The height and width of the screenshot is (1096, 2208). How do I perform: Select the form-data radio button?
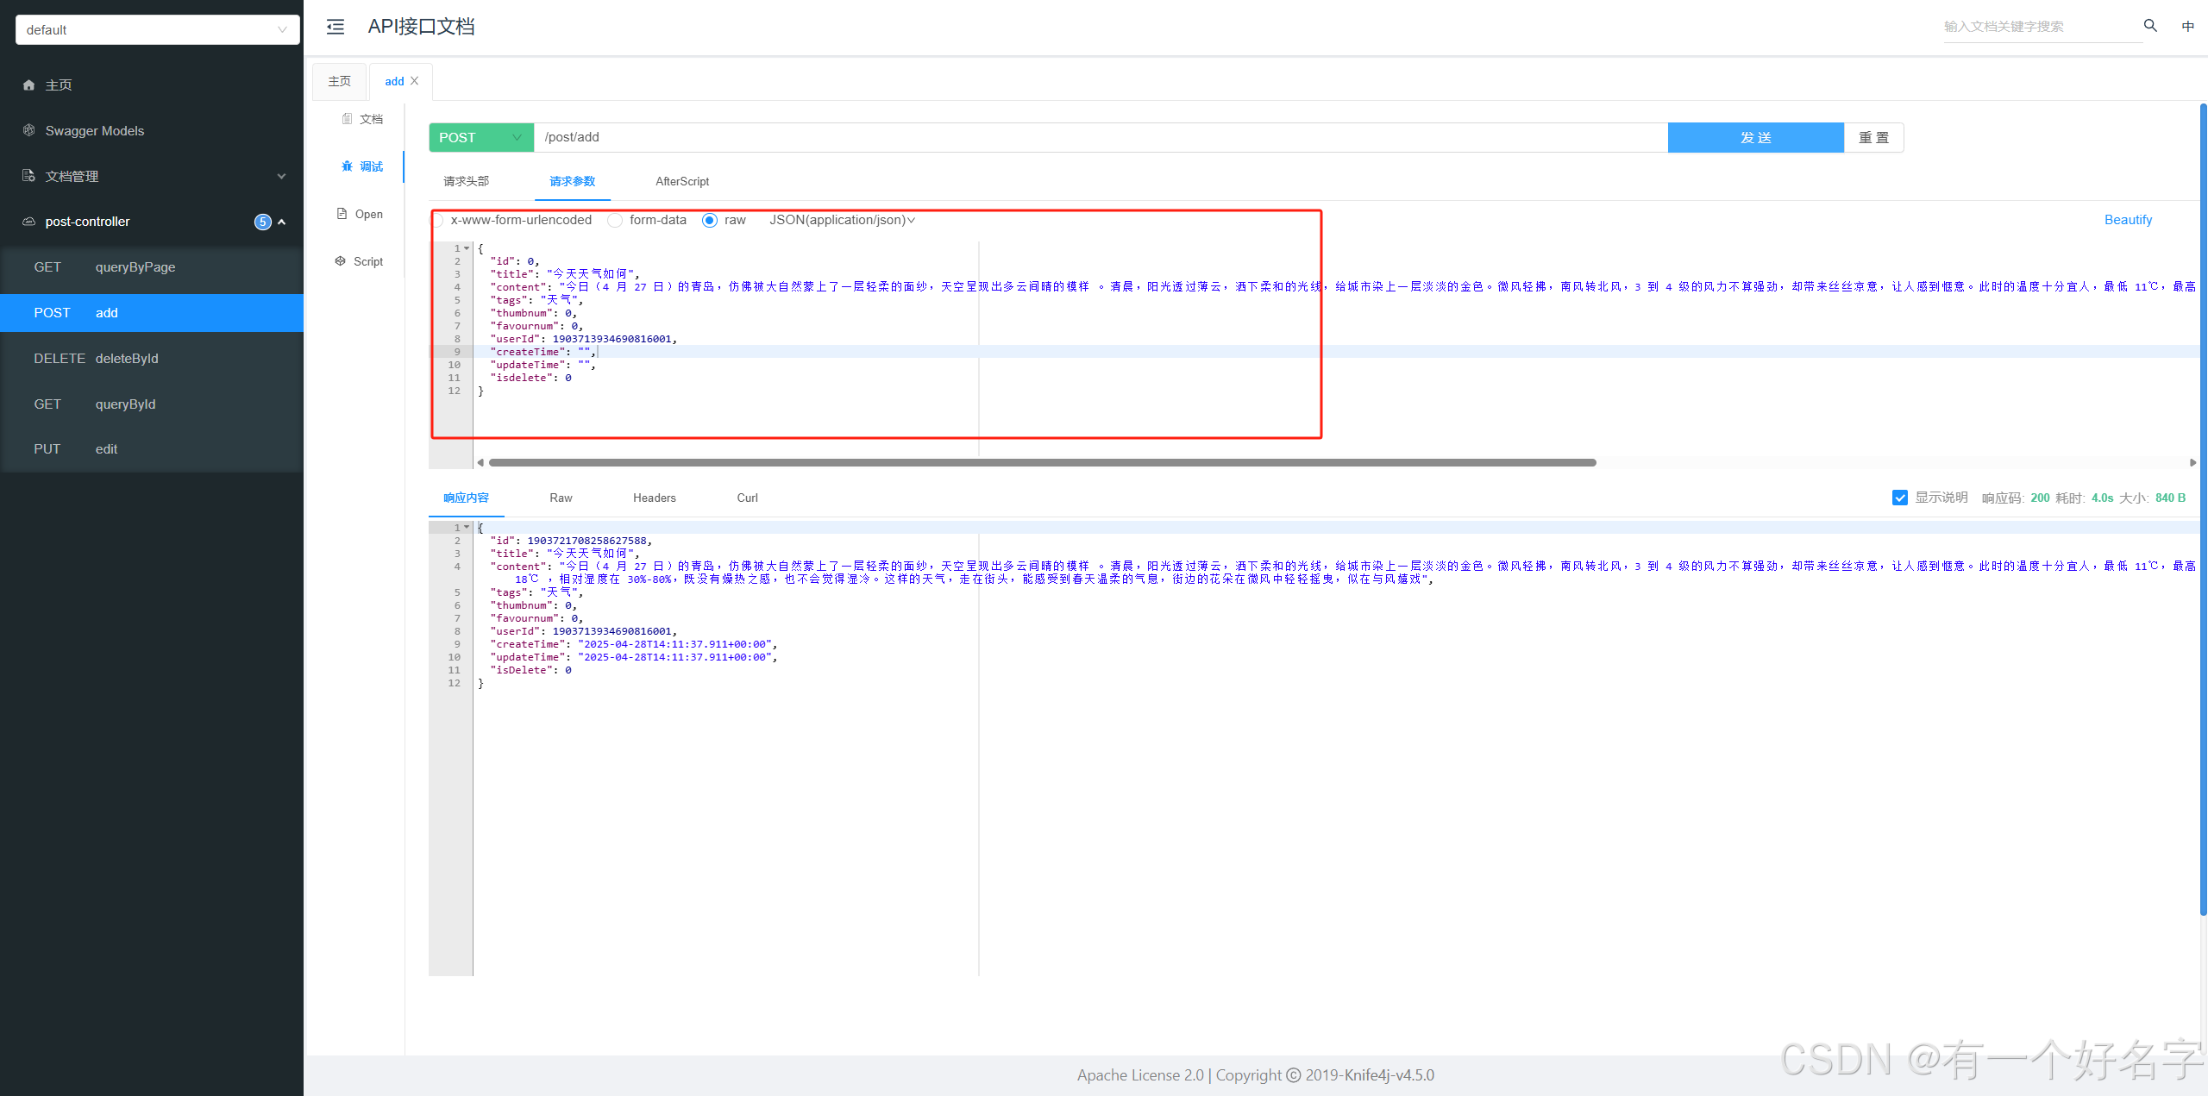coord(615,221)
